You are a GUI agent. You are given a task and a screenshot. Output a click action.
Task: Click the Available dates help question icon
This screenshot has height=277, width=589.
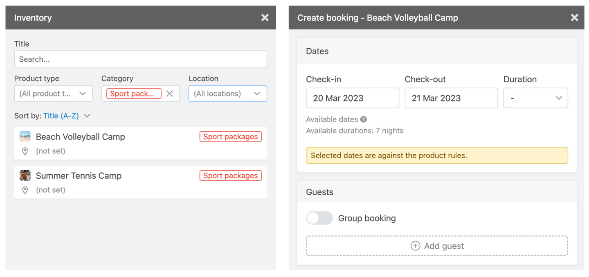tap(364, 119)
